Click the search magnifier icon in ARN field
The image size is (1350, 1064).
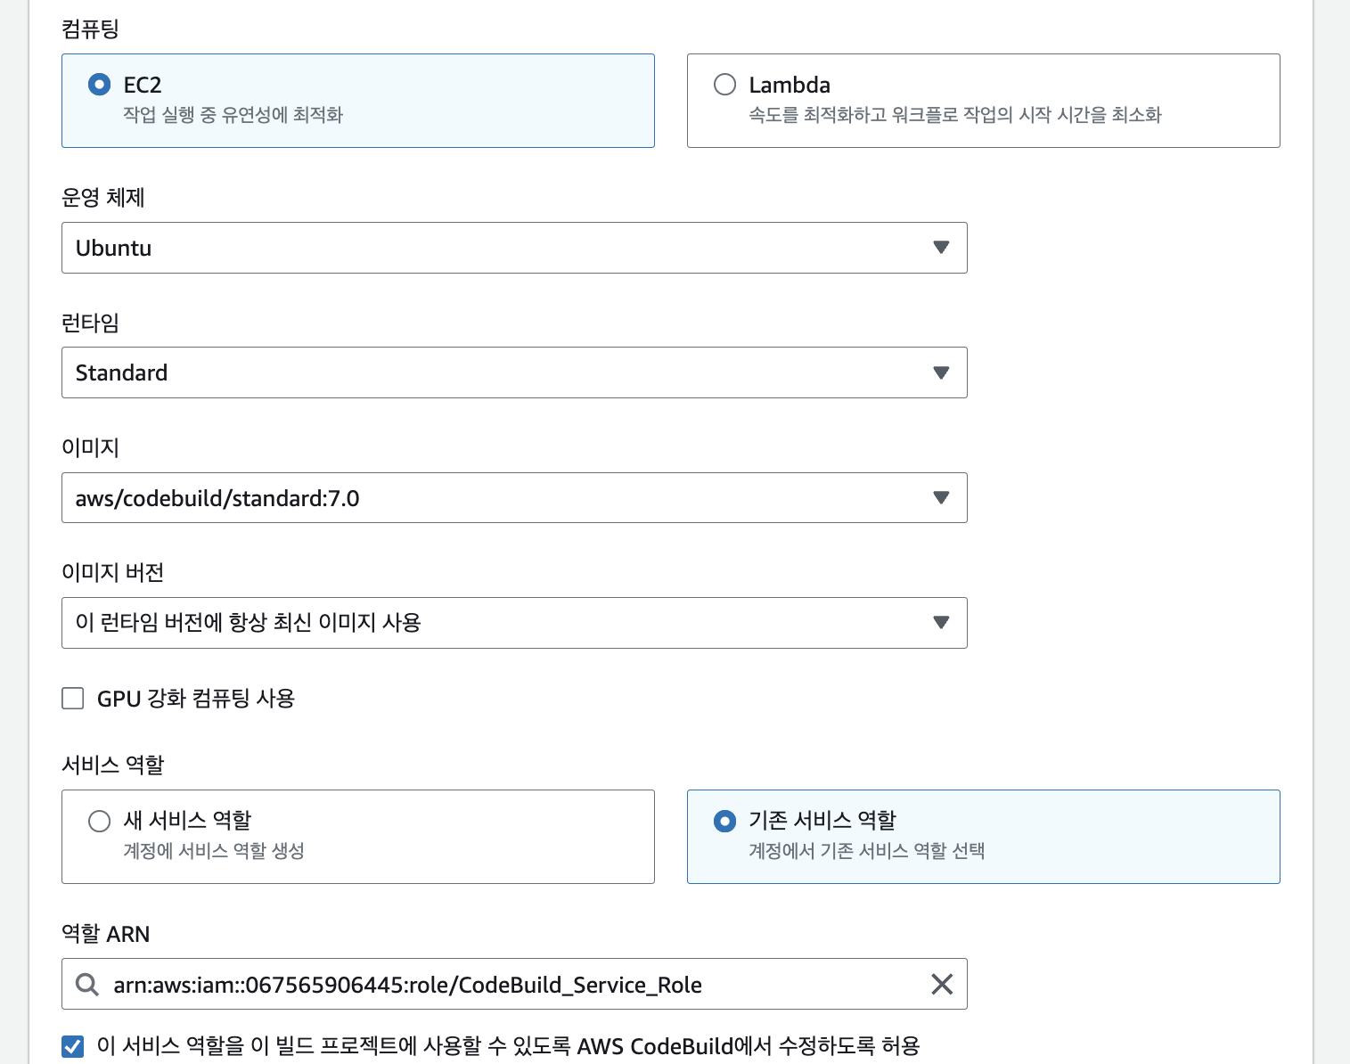[87, 985]
